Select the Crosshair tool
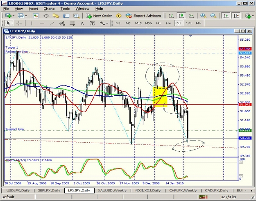This screenshot has width=256, height=201. pos(19,23)
